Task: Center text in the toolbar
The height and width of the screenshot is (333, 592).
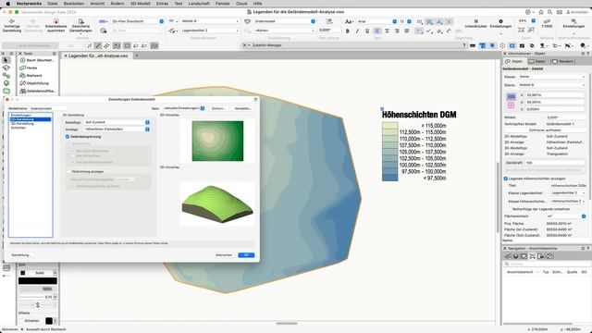Action: [387, 31]
